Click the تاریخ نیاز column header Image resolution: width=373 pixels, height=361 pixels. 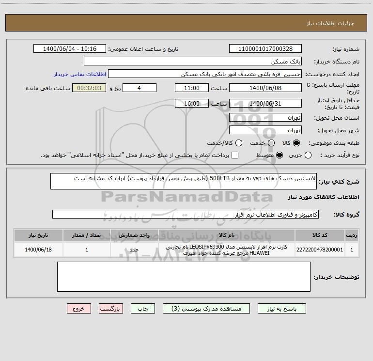point(38,235)
